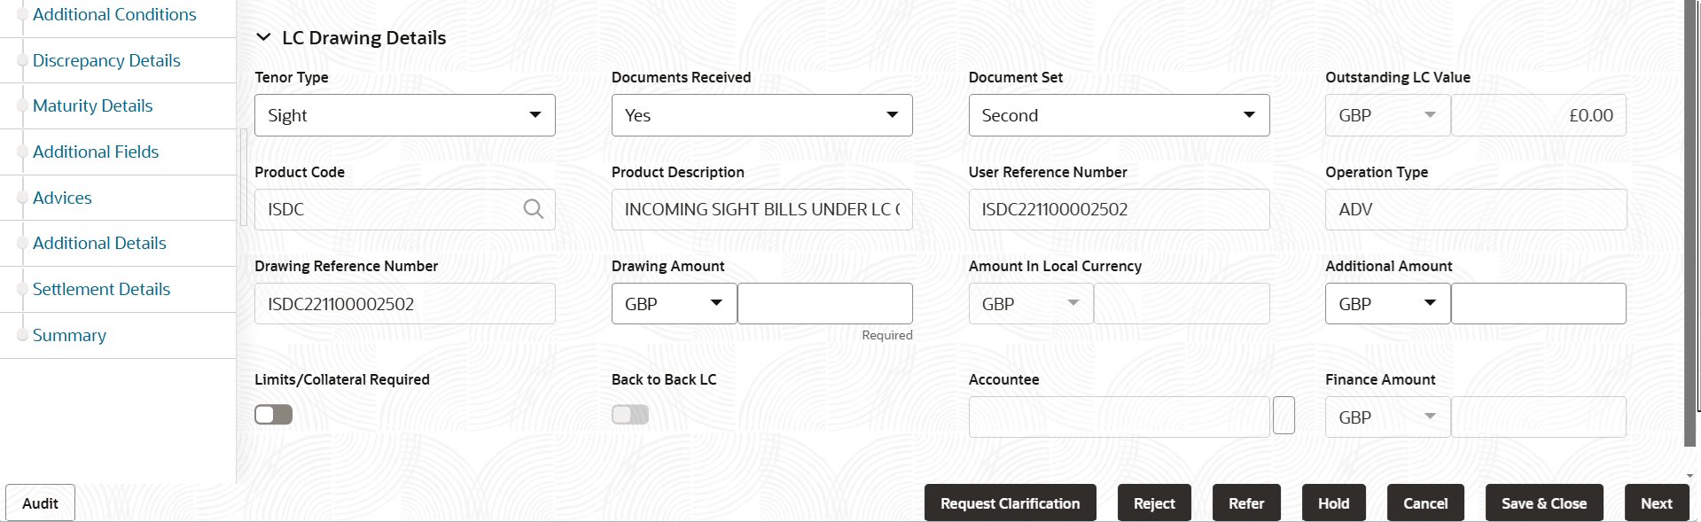The width and height of the screenshot is (1701, 522).
Task: Open the Product Code search lookup
Action: 533,208
